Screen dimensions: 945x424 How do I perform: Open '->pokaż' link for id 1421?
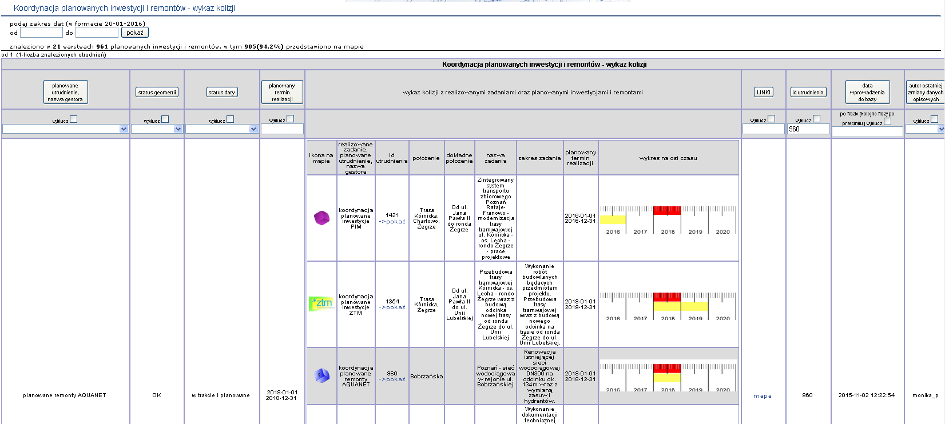tap(392, 222)
